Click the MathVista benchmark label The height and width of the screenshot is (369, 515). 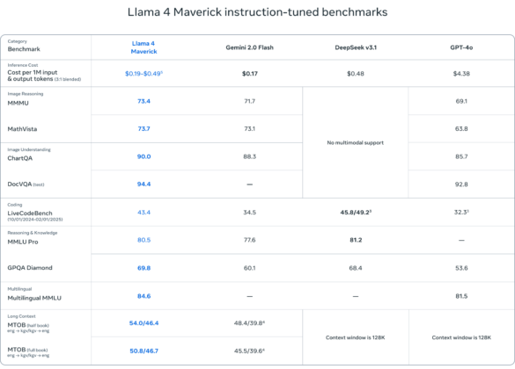tap(22, 129)
